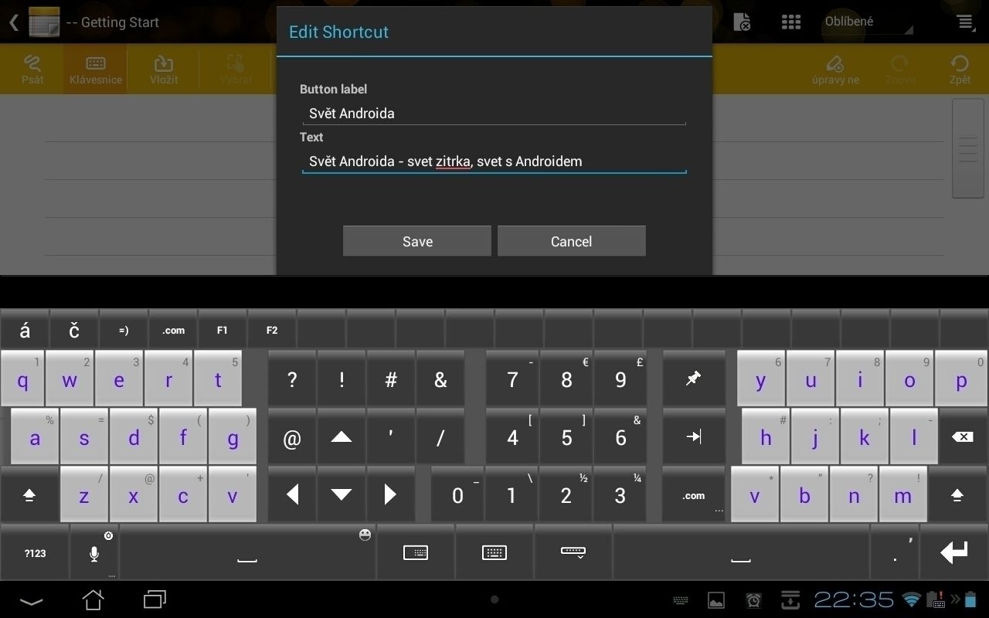Cancel the Edit Shortcut dialog
989x618 pixels.
click(x=571, y=241)
